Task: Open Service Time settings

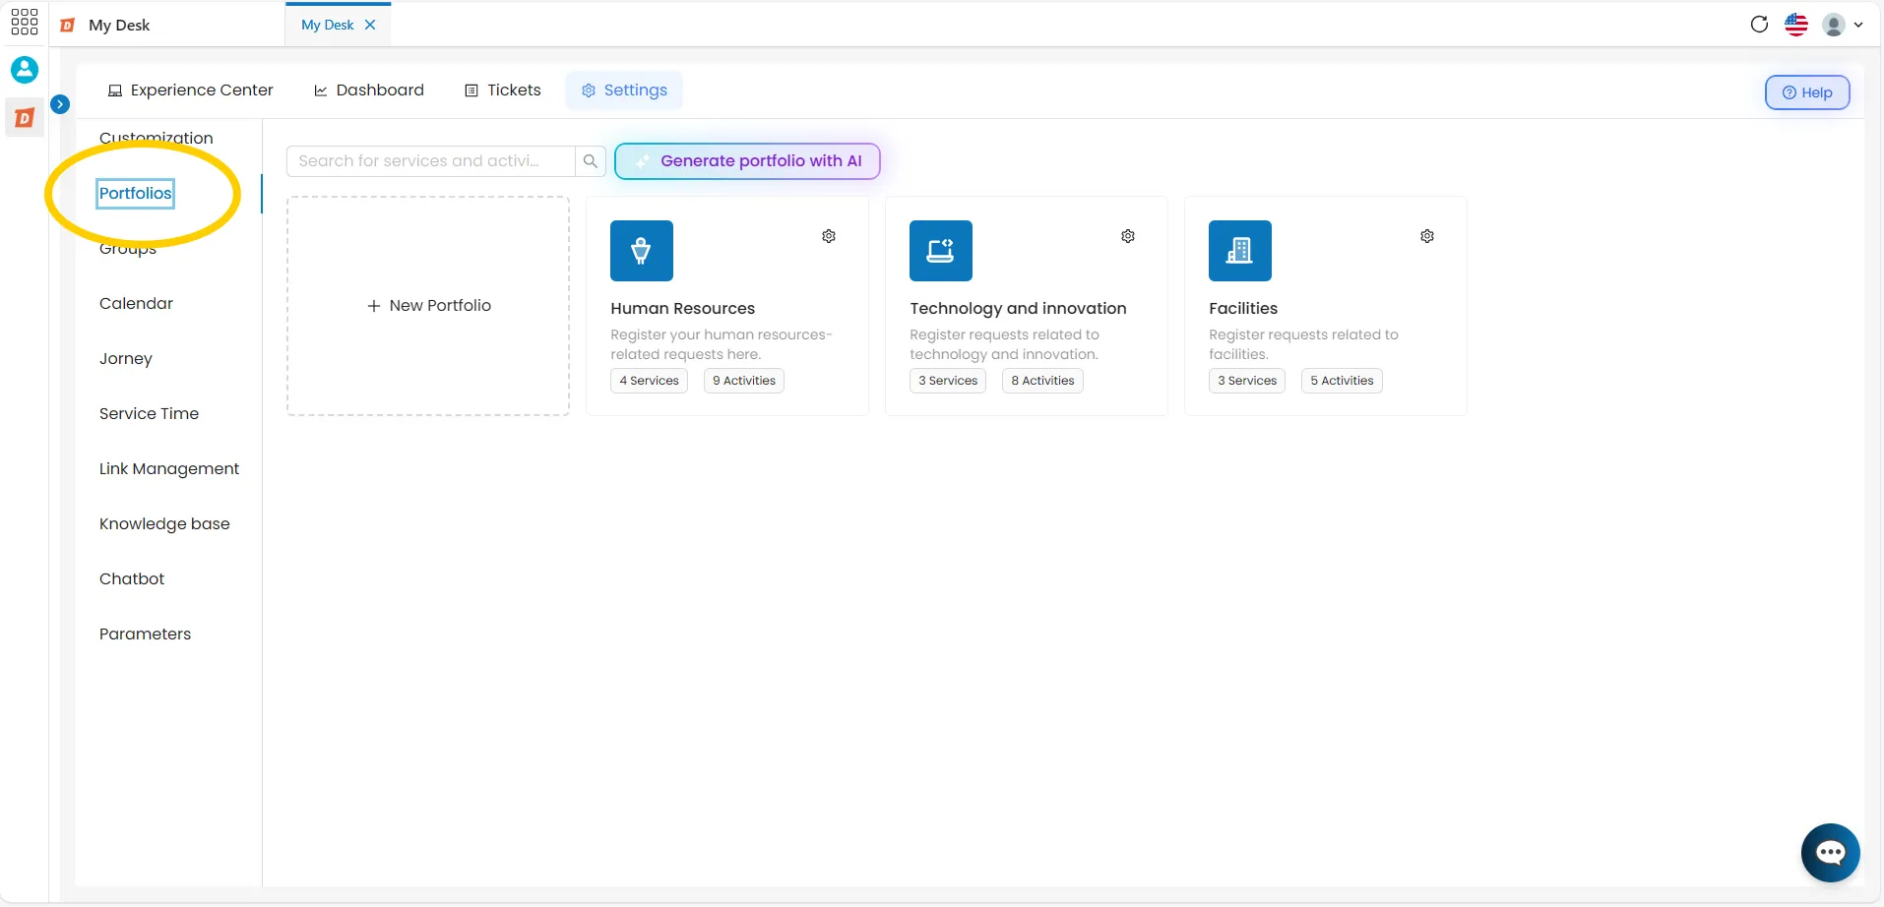Action: (x=149, y=414)
